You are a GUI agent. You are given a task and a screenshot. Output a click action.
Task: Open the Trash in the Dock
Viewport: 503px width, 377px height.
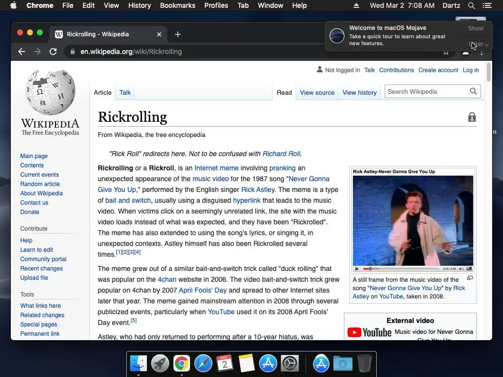(x=364, y=364)
